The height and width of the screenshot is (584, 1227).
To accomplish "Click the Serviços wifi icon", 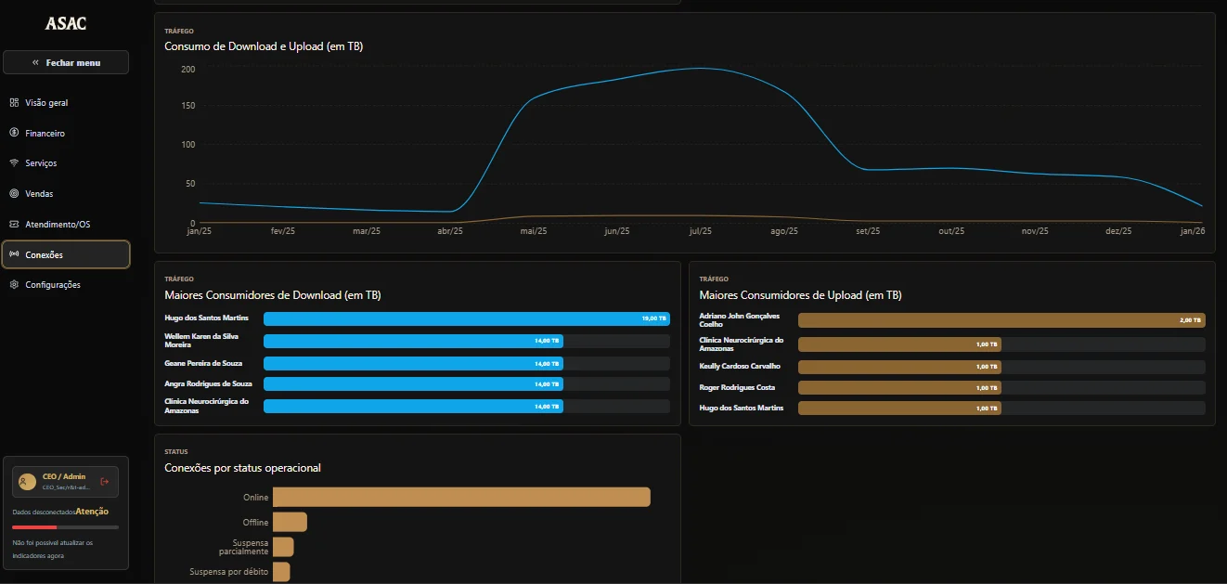I will click(14, 163).
